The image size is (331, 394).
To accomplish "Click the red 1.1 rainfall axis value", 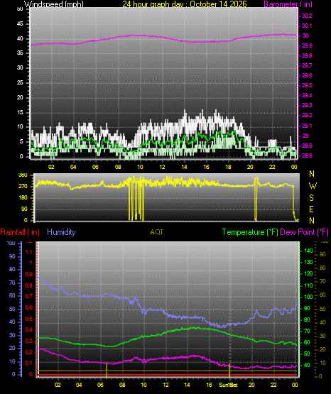I will pyautogui.click(x=29, y=252).
